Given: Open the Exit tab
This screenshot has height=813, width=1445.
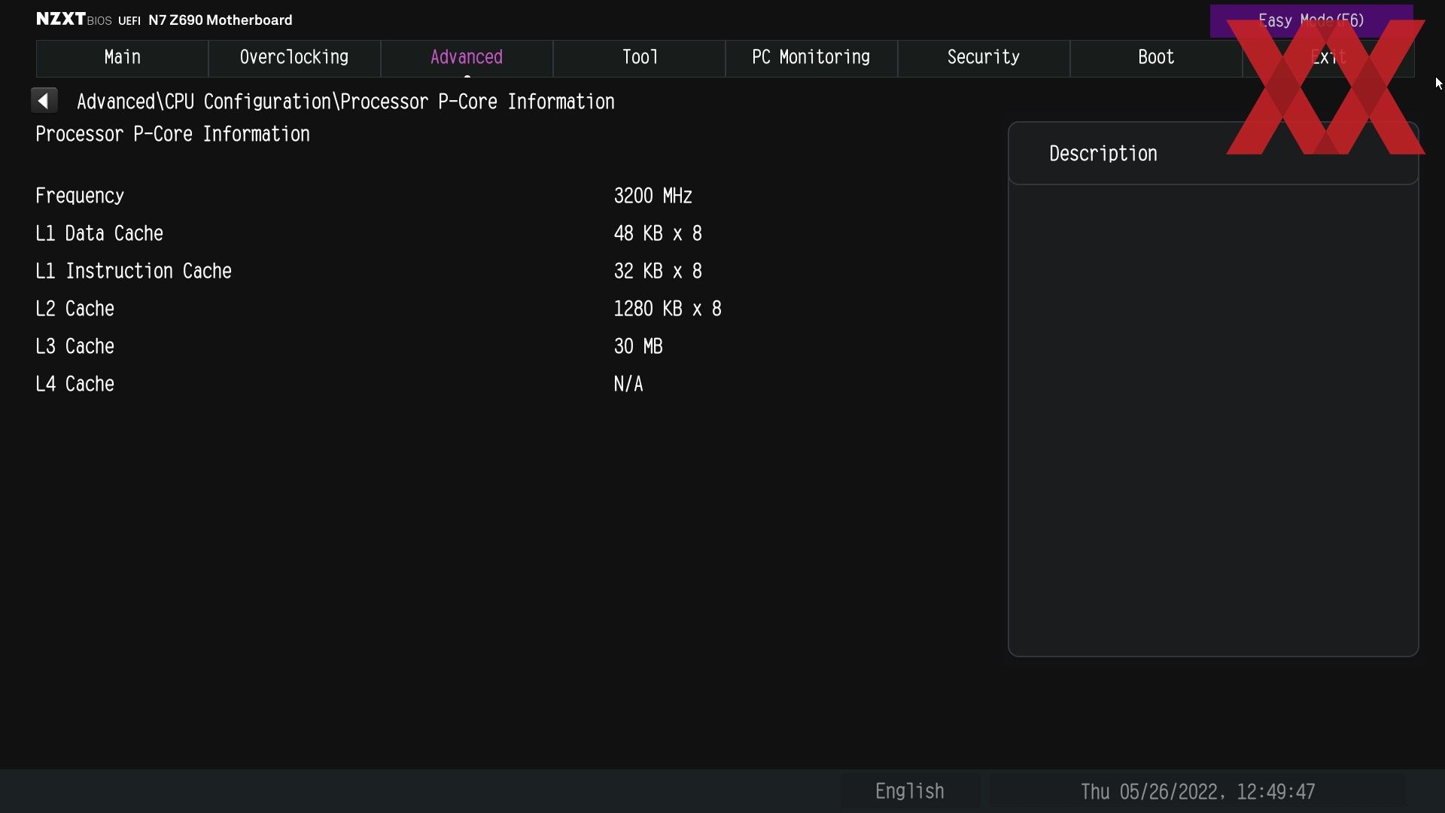Looking at the screenshot, I should (x=1328, y=58).
